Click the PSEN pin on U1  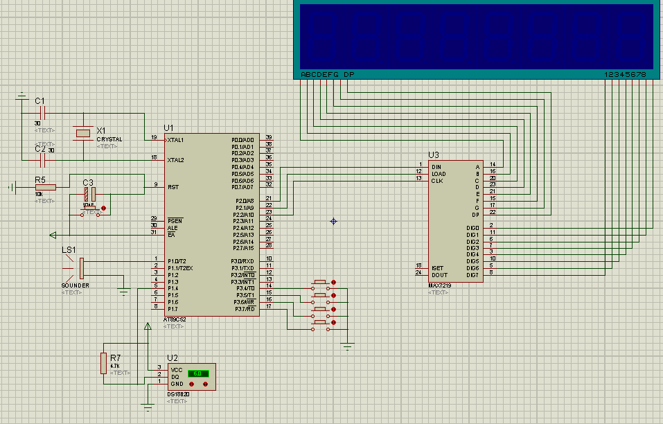[158, 221]
